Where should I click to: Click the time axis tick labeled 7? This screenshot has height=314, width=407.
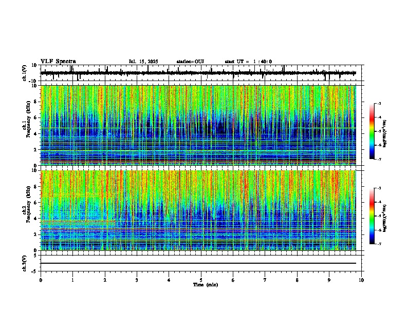(265, 280)
